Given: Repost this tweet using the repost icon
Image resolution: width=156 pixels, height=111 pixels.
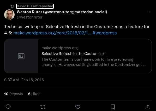Looking at the screenshot, I should pyautogui.click(x=43, y=107).
